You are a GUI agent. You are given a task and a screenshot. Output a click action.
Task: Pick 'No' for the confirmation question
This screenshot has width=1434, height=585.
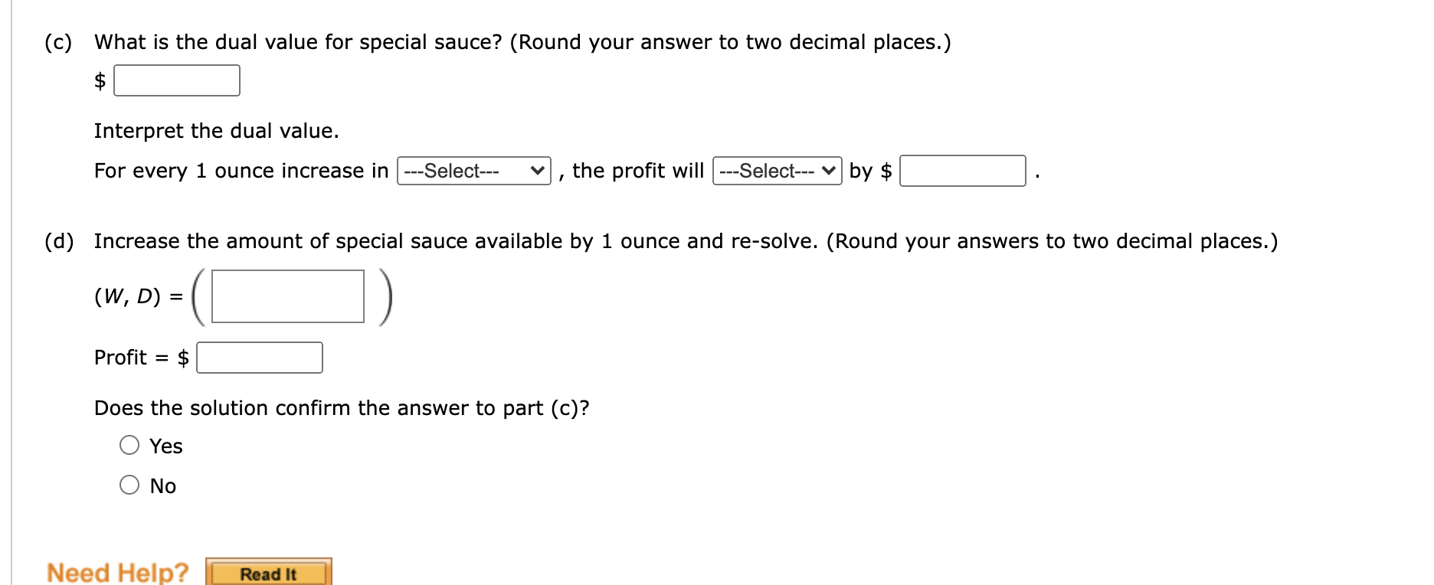[x=129, y=485]
